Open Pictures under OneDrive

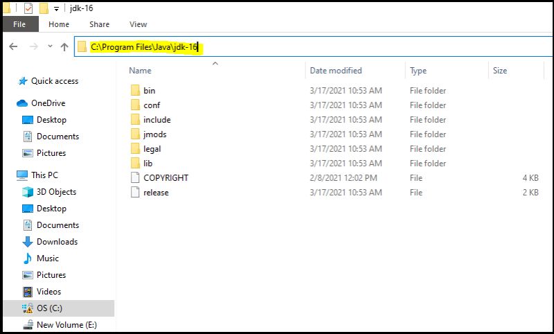pyautogui.click(x=51, y=152)
